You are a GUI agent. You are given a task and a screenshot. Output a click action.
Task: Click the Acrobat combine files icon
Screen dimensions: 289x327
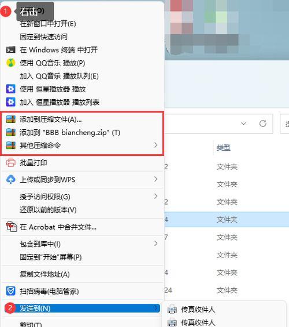pyautogui.click(x=12, y=227)
